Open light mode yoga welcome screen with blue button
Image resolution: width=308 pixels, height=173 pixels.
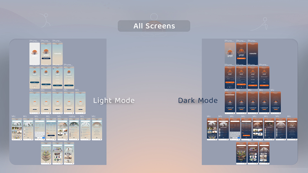(x=46, y=54)
